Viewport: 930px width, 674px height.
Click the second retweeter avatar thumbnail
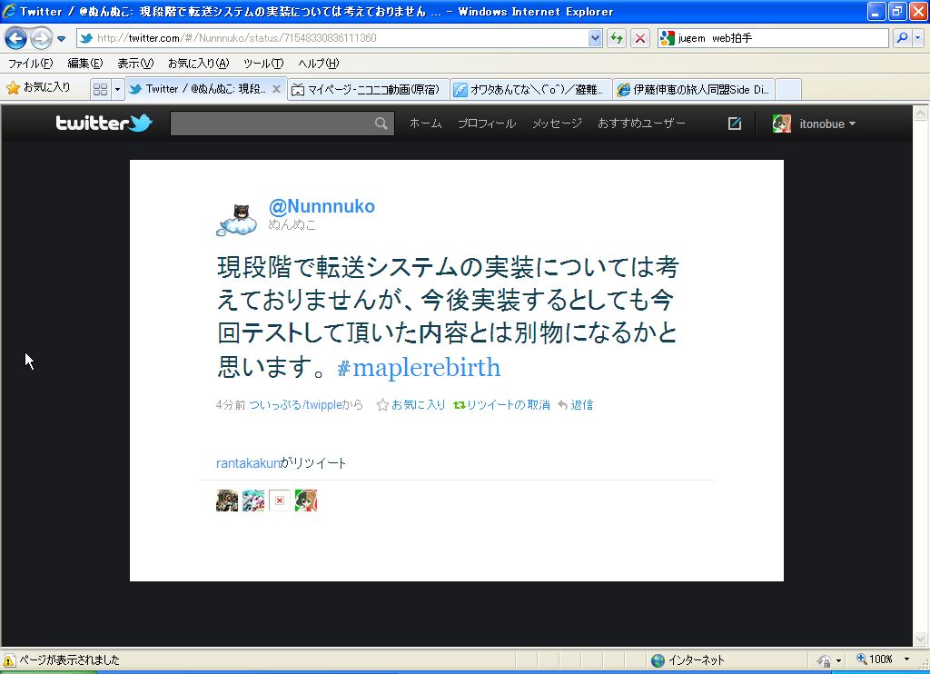tap(253, 501)
